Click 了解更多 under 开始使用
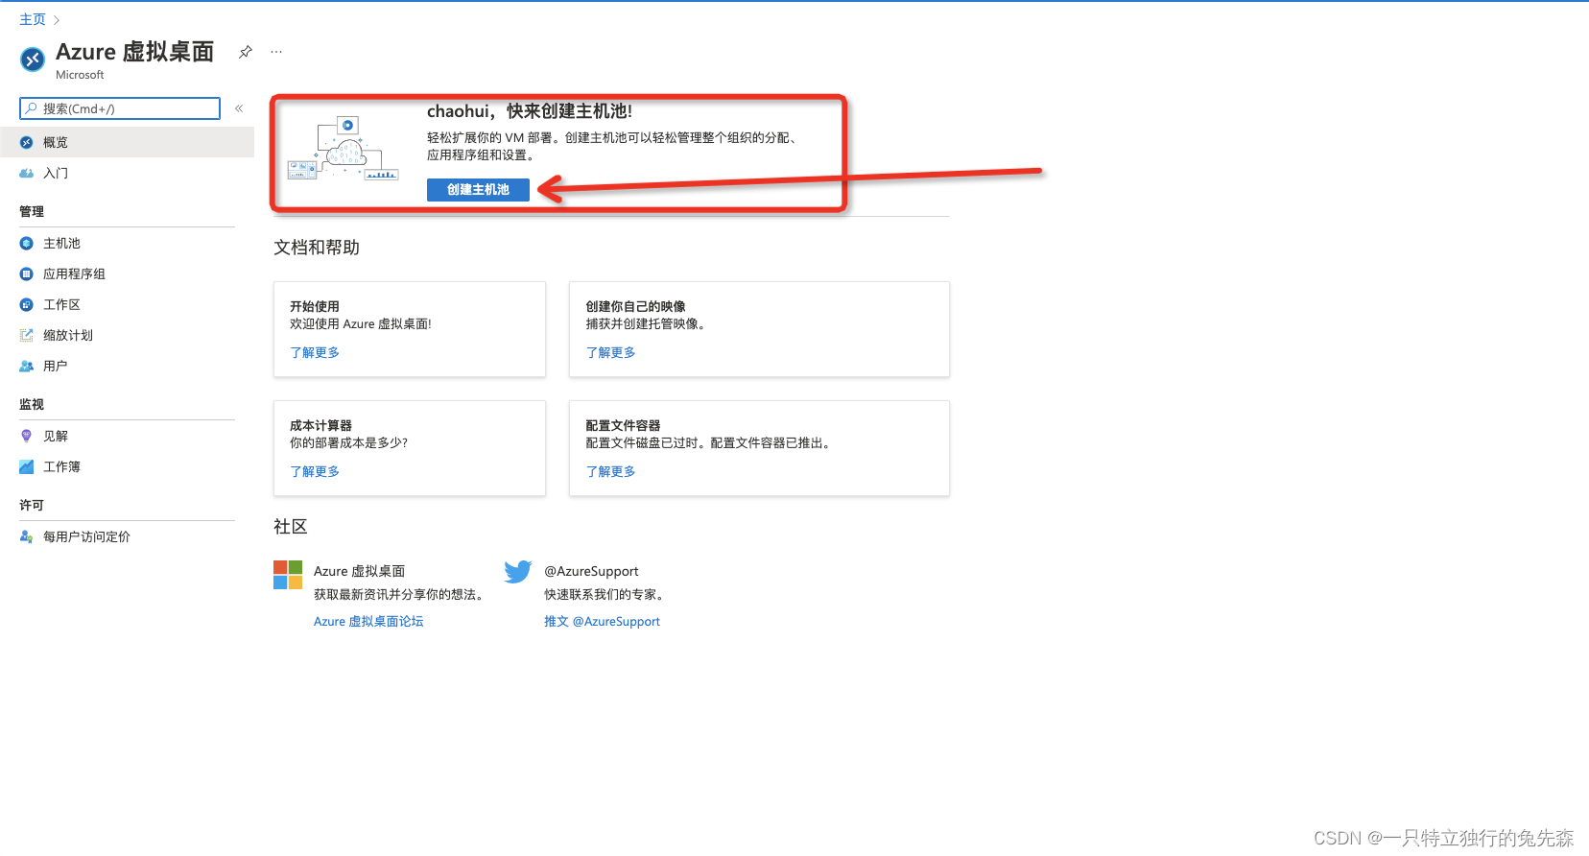The height and width of the screenshot is (856, 1589). [x=315, y=352]
